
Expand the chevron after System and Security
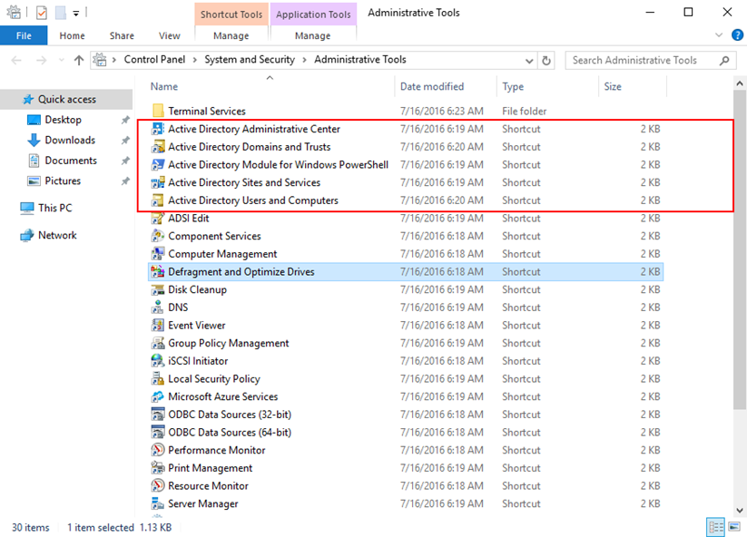(x=304, y=60)
